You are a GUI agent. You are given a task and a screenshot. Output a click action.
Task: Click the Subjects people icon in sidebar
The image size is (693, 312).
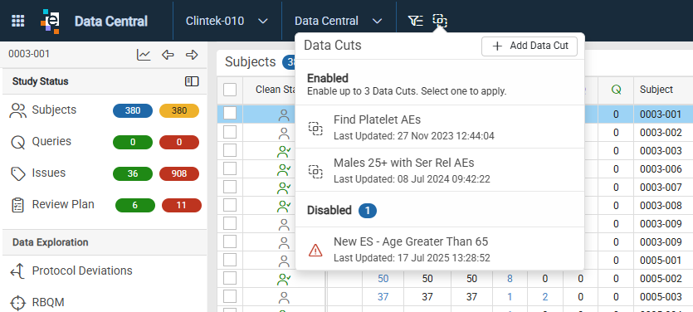click(17, 110)
